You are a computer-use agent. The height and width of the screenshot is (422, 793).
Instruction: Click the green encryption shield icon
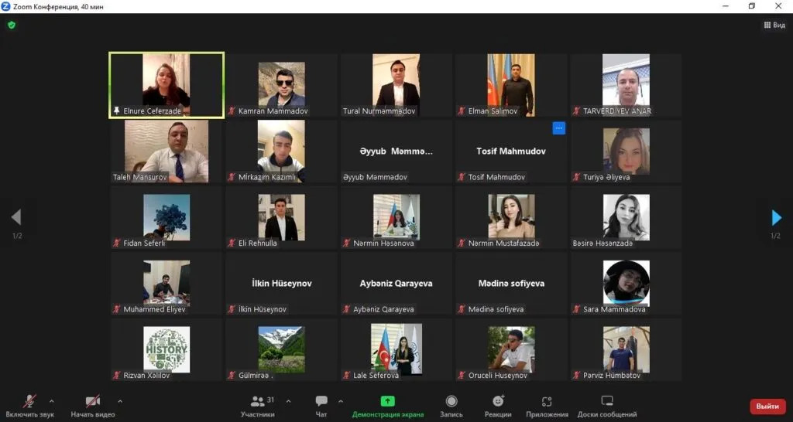click(12, 25)
